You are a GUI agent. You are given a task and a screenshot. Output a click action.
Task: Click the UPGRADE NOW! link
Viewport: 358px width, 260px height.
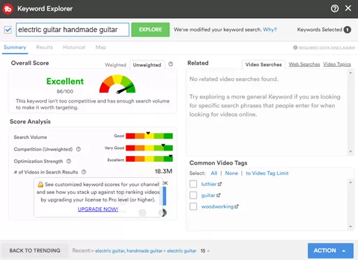[98, 209]
